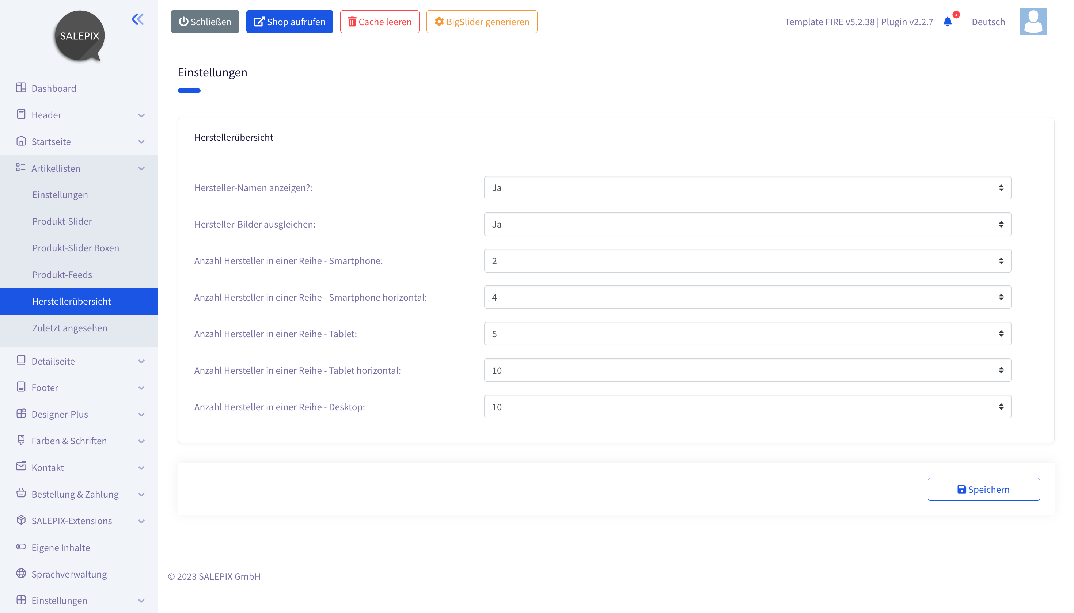
Task: Click the Designer-Plus icon
Action: click(x=21, y=414)
